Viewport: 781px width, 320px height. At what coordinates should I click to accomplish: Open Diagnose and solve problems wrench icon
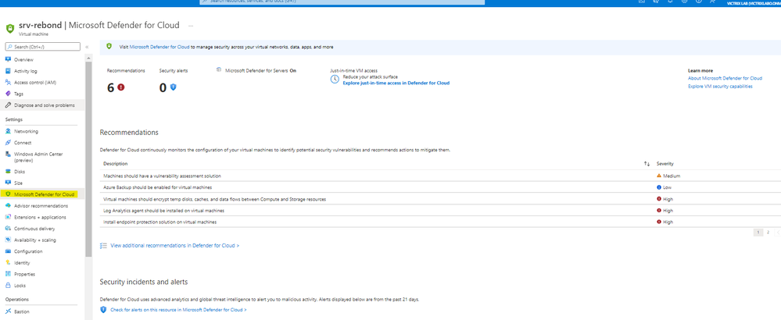point(8,105)
